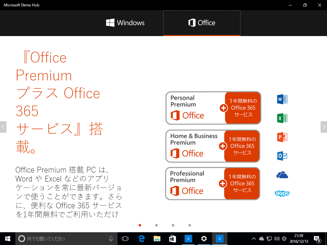Click the orange Office Premium headline
327x245 pixels.
tap(59, 102)
